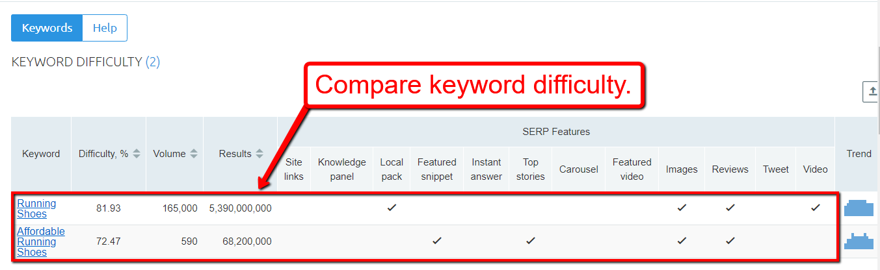Switch to the Help tab
This screenshot has width=880, height=270.
click(x=105, y=28)
